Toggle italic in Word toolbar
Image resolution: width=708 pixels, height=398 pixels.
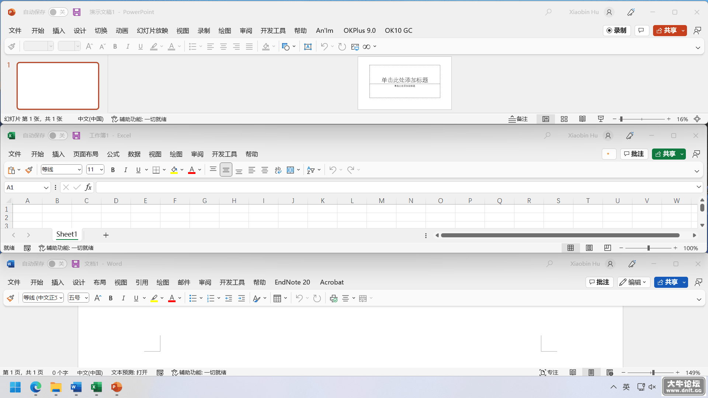point(123,298)
